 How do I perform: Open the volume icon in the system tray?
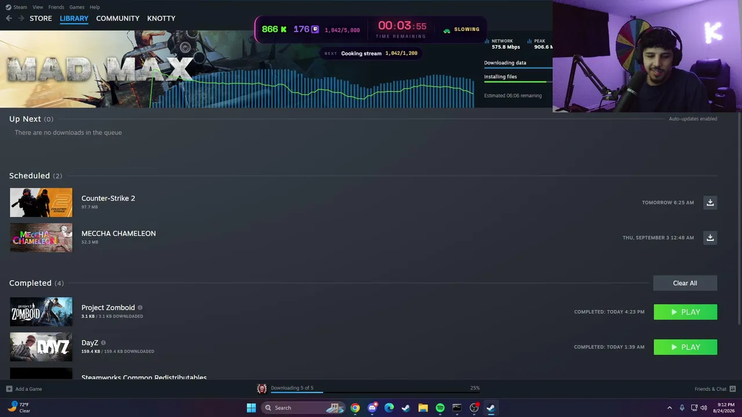click(x=704, y=408)
